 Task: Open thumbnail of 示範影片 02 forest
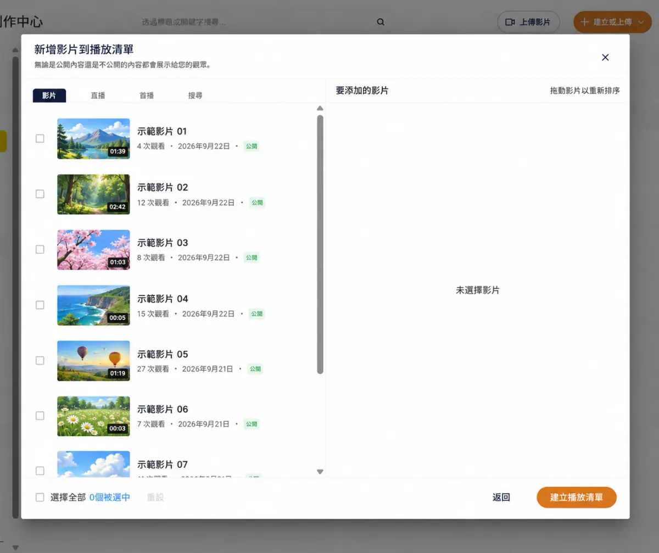[93, 194]
